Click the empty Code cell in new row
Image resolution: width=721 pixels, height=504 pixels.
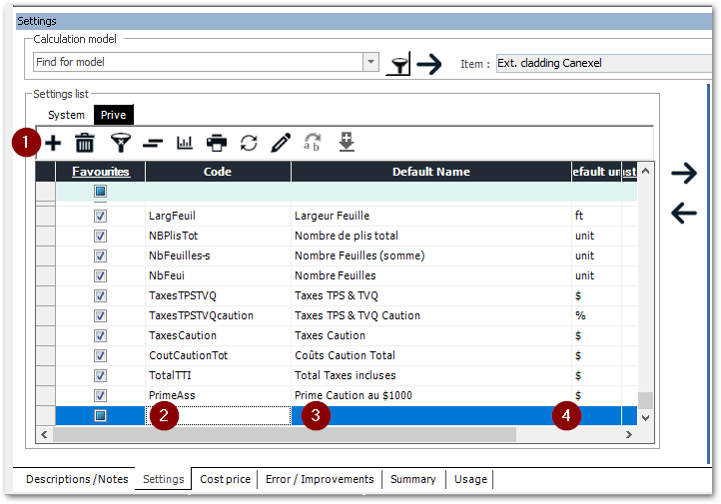[x=218, y=416]
